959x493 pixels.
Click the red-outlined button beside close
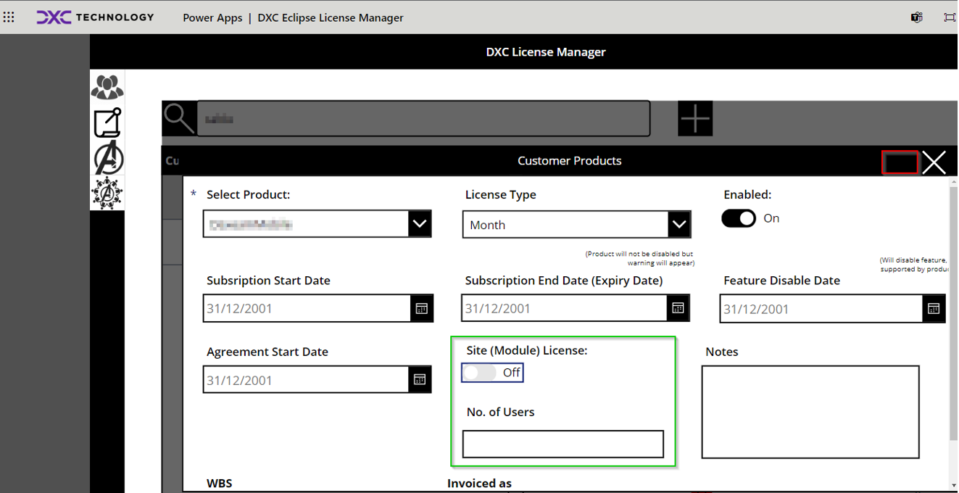(900, 162)
